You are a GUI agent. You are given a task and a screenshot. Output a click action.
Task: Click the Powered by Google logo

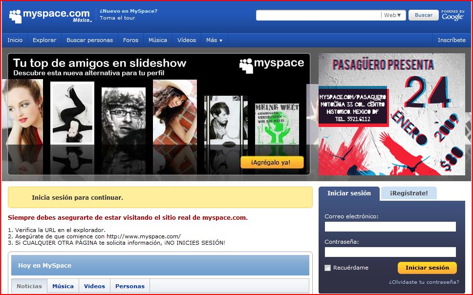click(453, 15)
